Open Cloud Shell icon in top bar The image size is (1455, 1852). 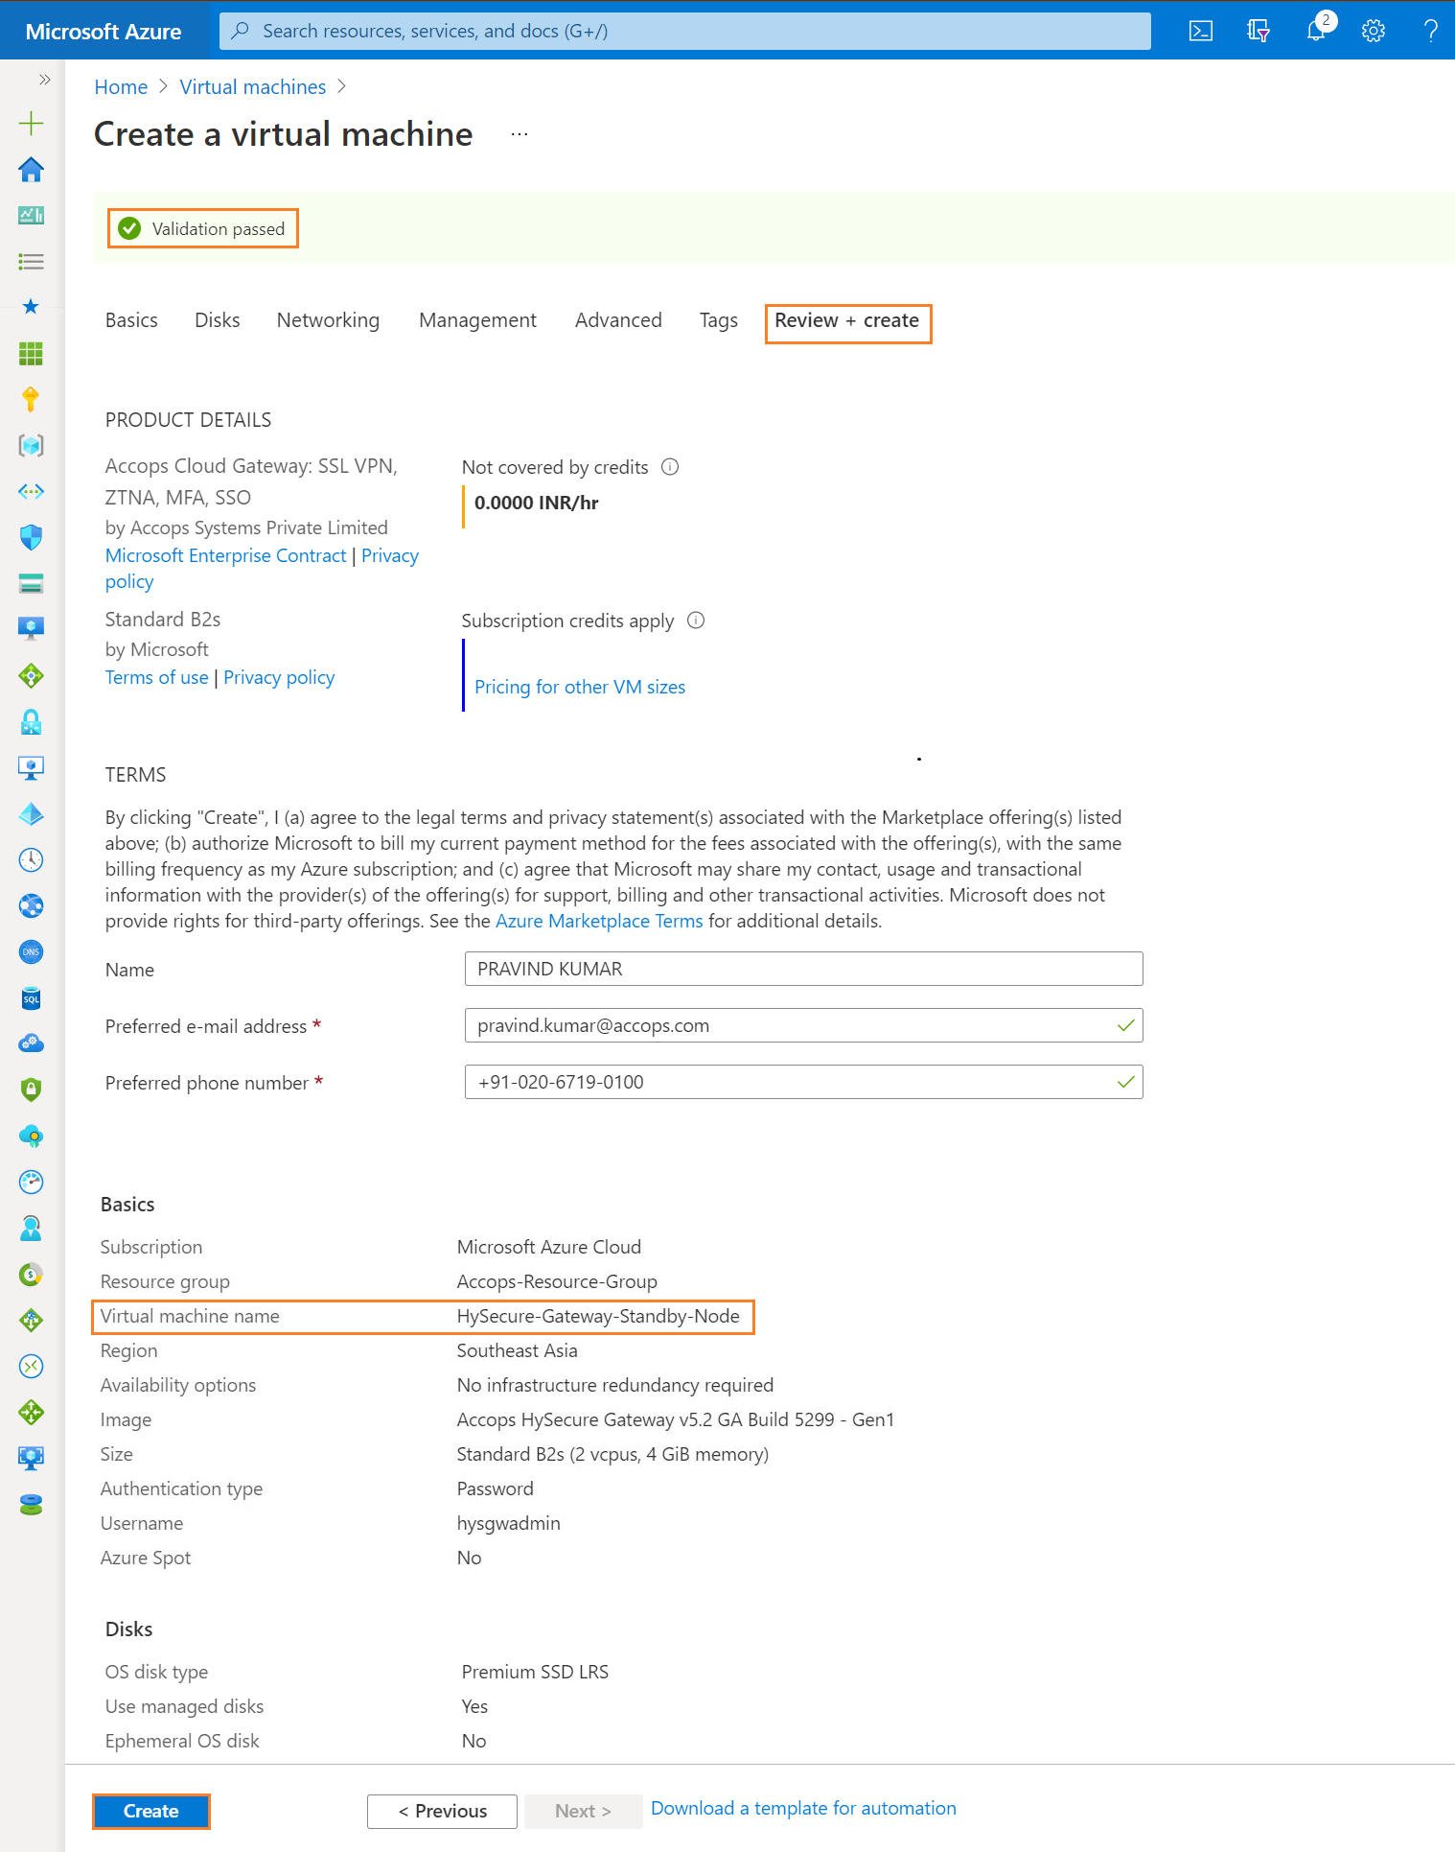(x=1200, y=31)
